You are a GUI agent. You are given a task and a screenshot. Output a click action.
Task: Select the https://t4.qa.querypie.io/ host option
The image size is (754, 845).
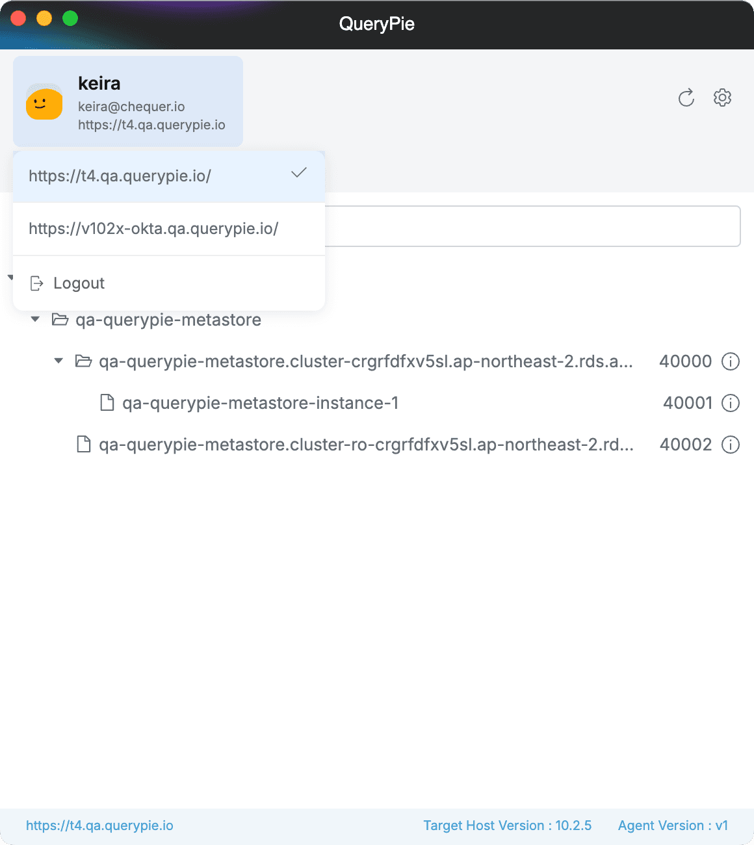point(120,176)
